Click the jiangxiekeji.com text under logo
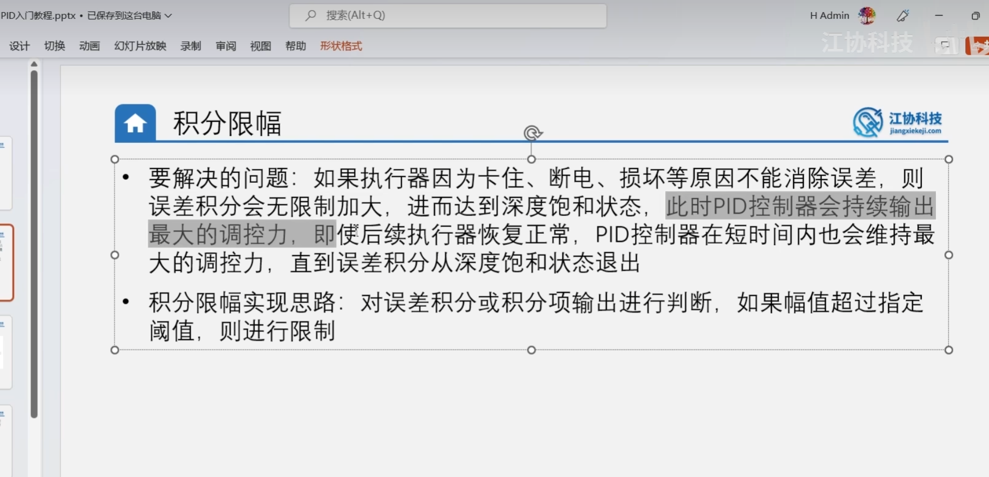 [x=915, y=131]
